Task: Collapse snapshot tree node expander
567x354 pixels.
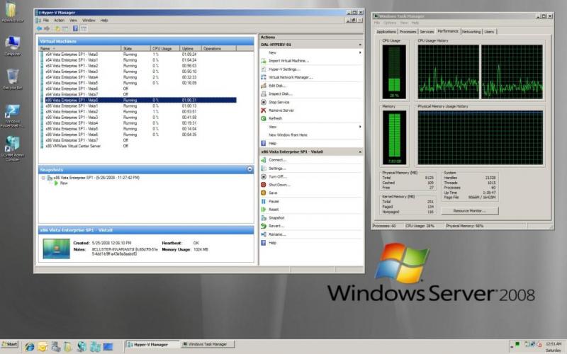Action: 43,178
